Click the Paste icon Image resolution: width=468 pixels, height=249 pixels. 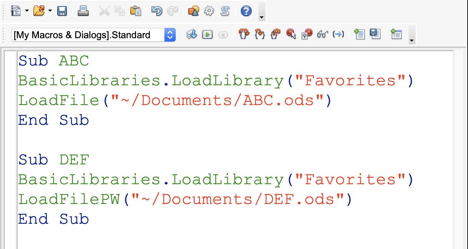[x=136, y=11]
